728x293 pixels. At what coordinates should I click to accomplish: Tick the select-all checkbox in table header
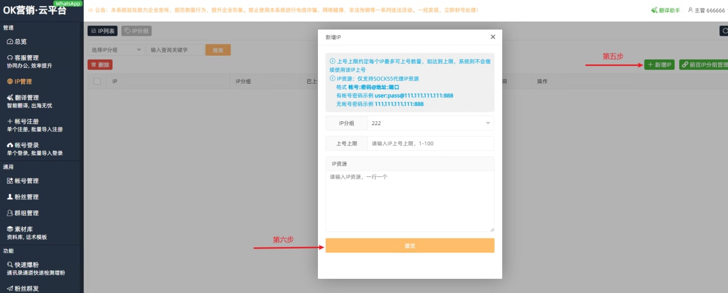point(97,81)
